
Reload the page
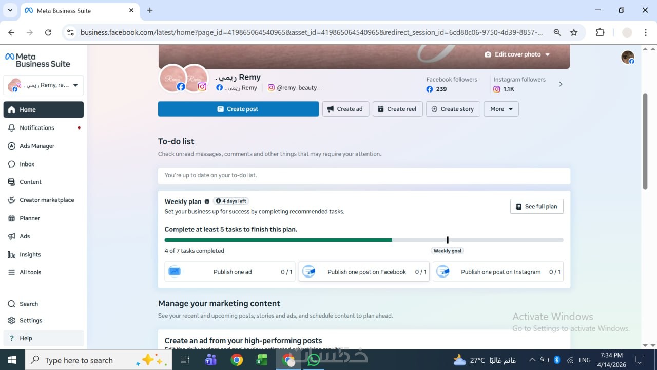pyautogui.click(x=48, y=32)
